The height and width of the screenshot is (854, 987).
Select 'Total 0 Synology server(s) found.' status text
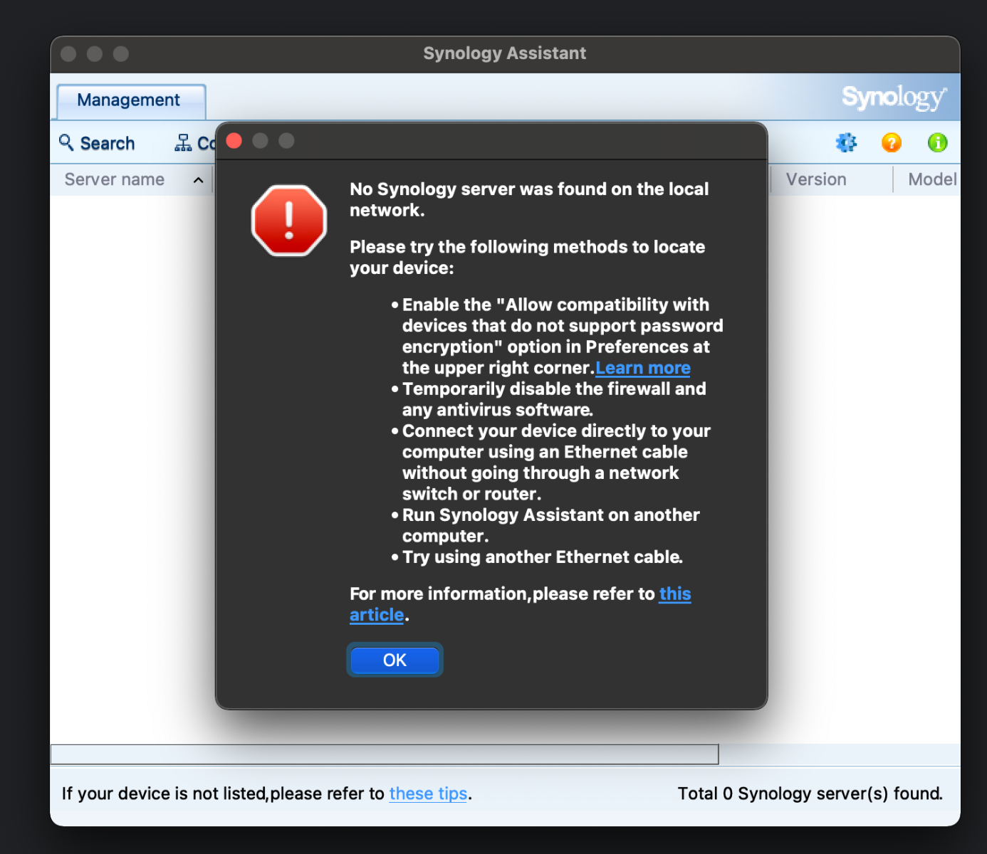pyautogui.click(x=810, y=794)
